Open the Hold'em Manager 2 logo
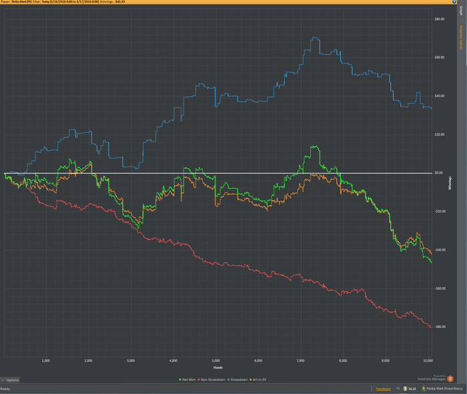This screenshot has height=394, width=467. click(x=450, y=379)
